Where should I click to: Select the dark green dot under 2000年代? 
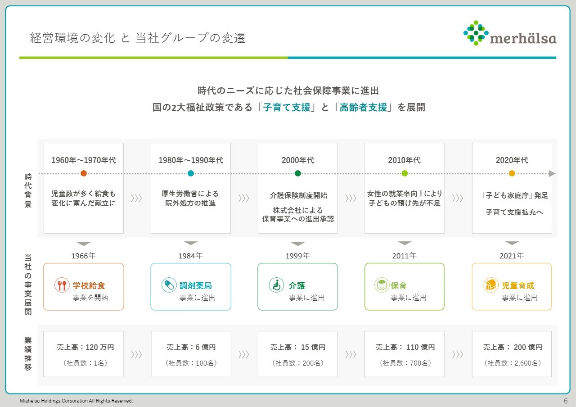coord(298,173)
